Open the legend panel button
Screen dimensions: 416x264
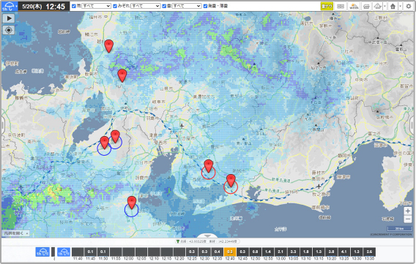pos(15,233)
